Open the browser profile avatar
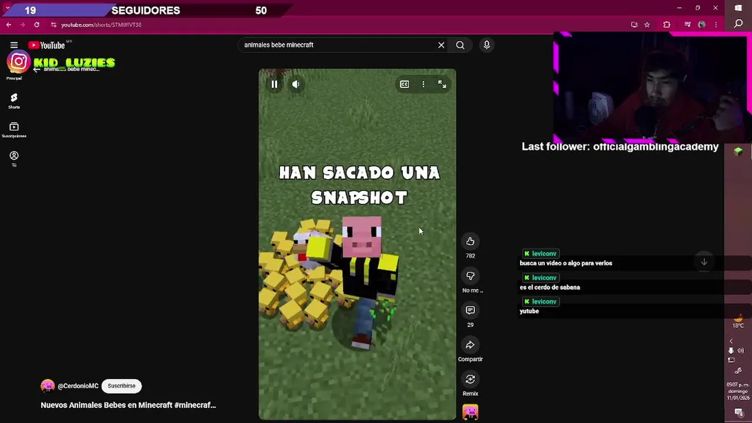752x423 pixels. [702, 25]
